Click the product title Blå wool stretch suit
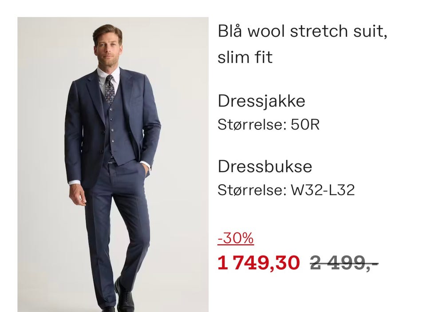This screenshot has height=312, width=426. [x=302, y=31]
